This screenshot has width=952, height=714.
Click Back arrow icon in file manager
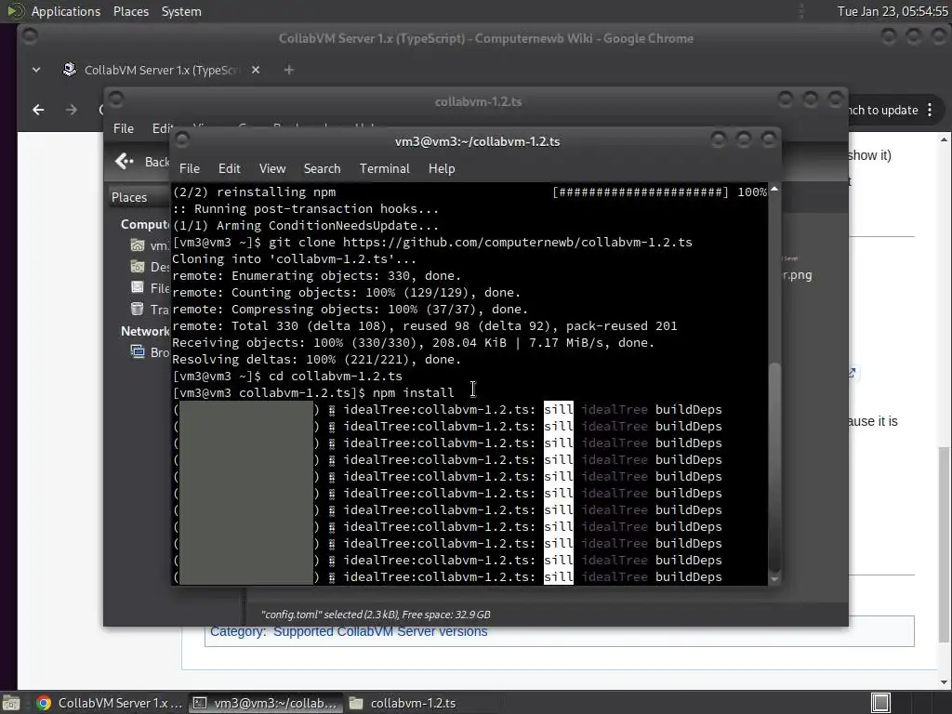click(124, 161)
